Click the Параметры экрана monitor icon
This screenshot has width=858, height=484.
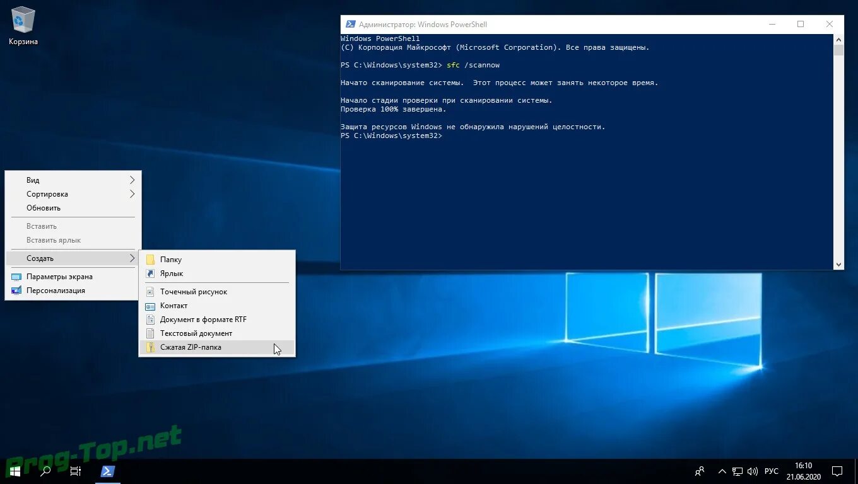point(16,277)
